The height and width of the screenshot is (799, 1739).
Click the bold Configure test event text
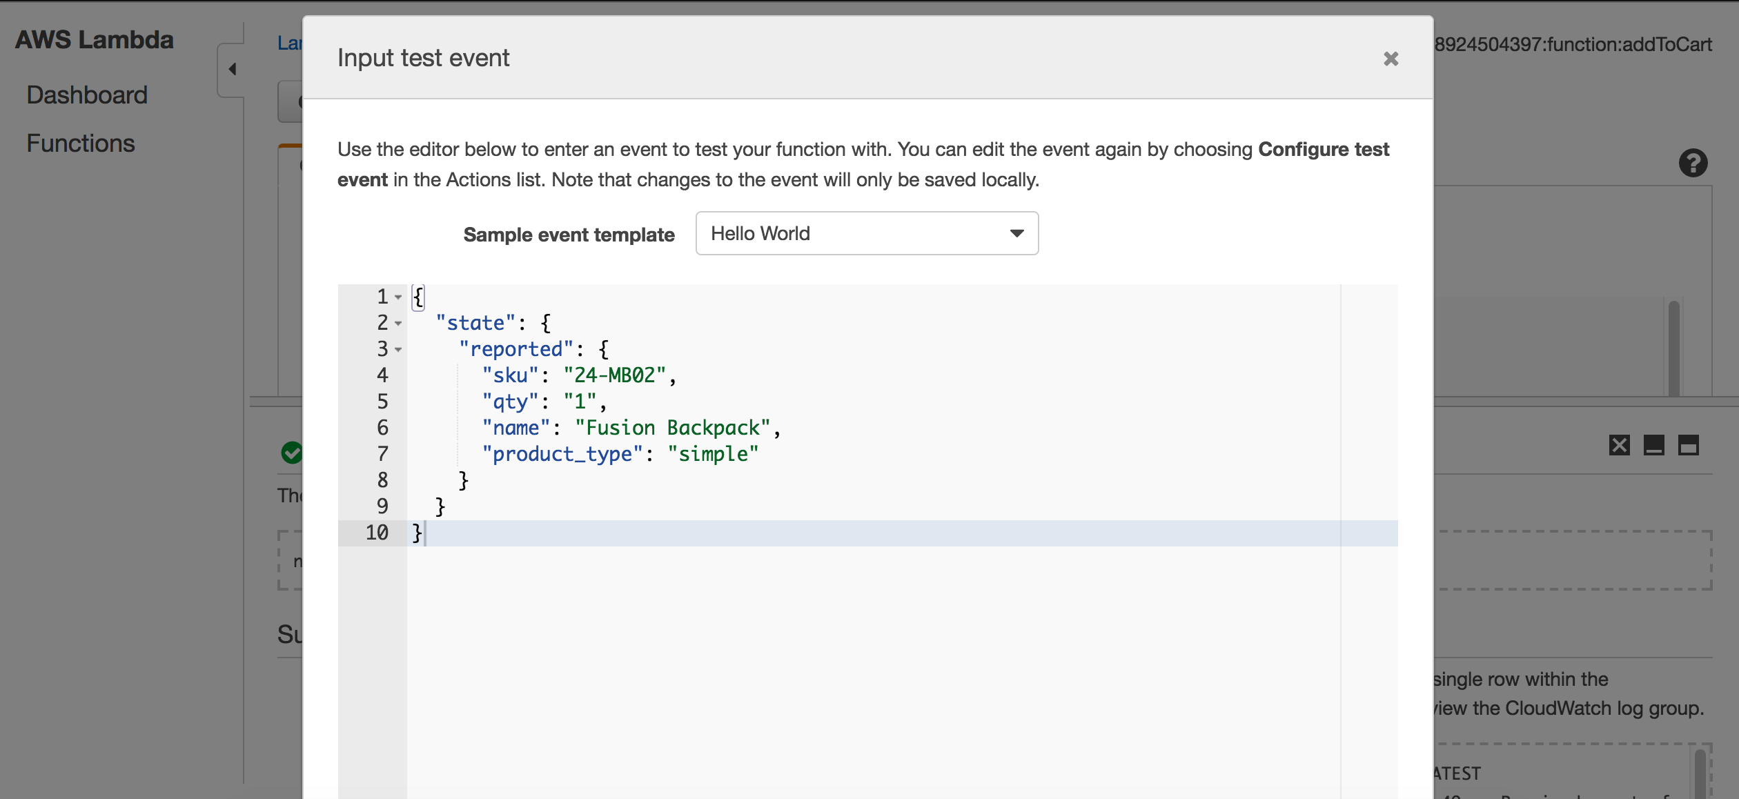[x=863, y=164]
